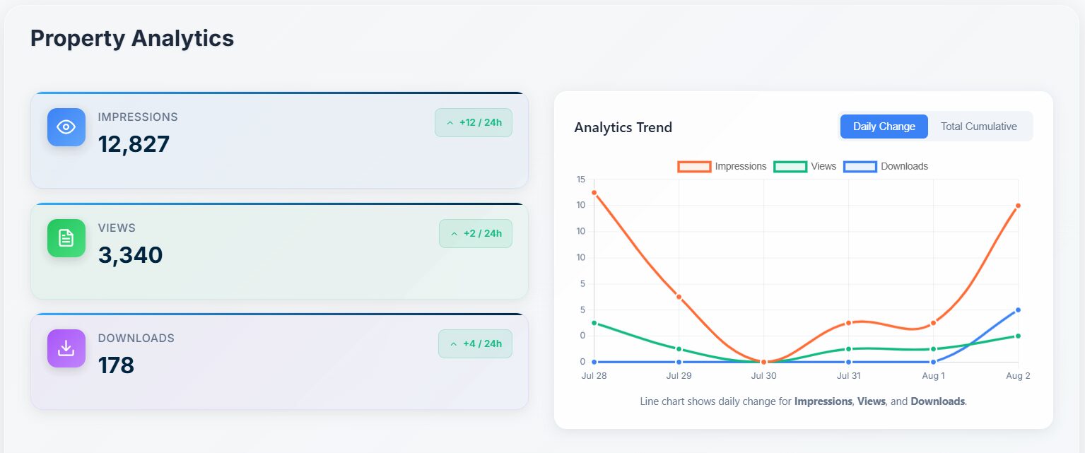Toggle Downloads series in chart legend
The width and height of the screenshot is (1085, 453).
(904, 166)
